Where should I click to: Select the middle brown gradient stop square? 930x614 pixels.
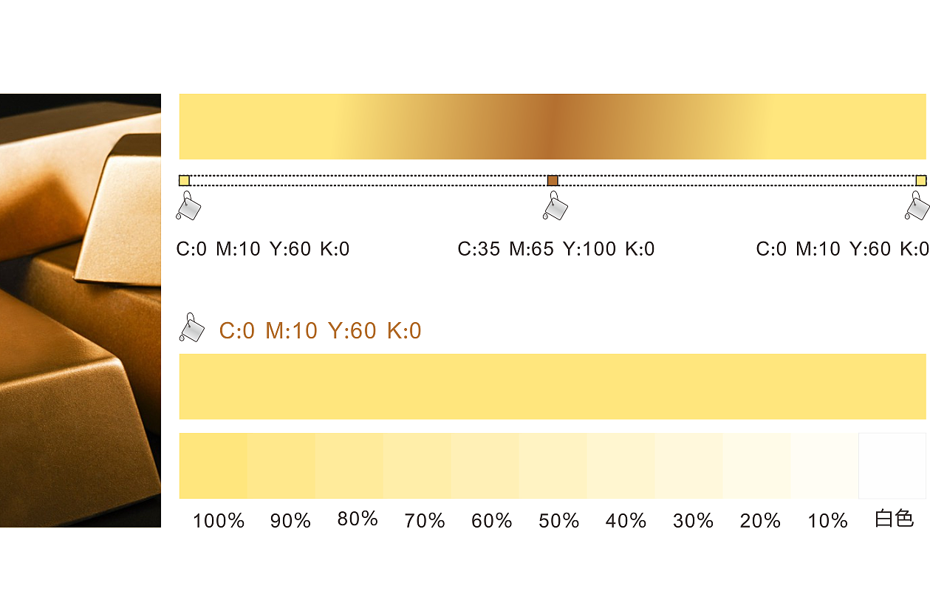(x=553, y=180)
